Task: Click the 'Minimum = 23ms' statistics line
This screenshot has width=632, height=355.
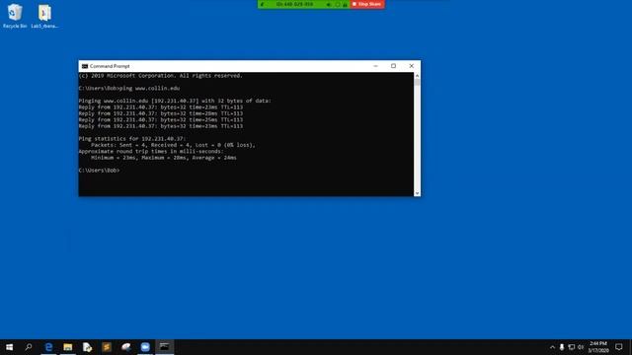Action: pos(164,158)
